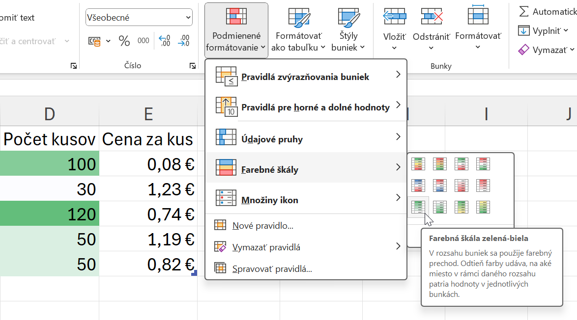Click the Počet kusov header cell
Image resolution: width=577 pixels, height=320 pixels.
[50, 139]
